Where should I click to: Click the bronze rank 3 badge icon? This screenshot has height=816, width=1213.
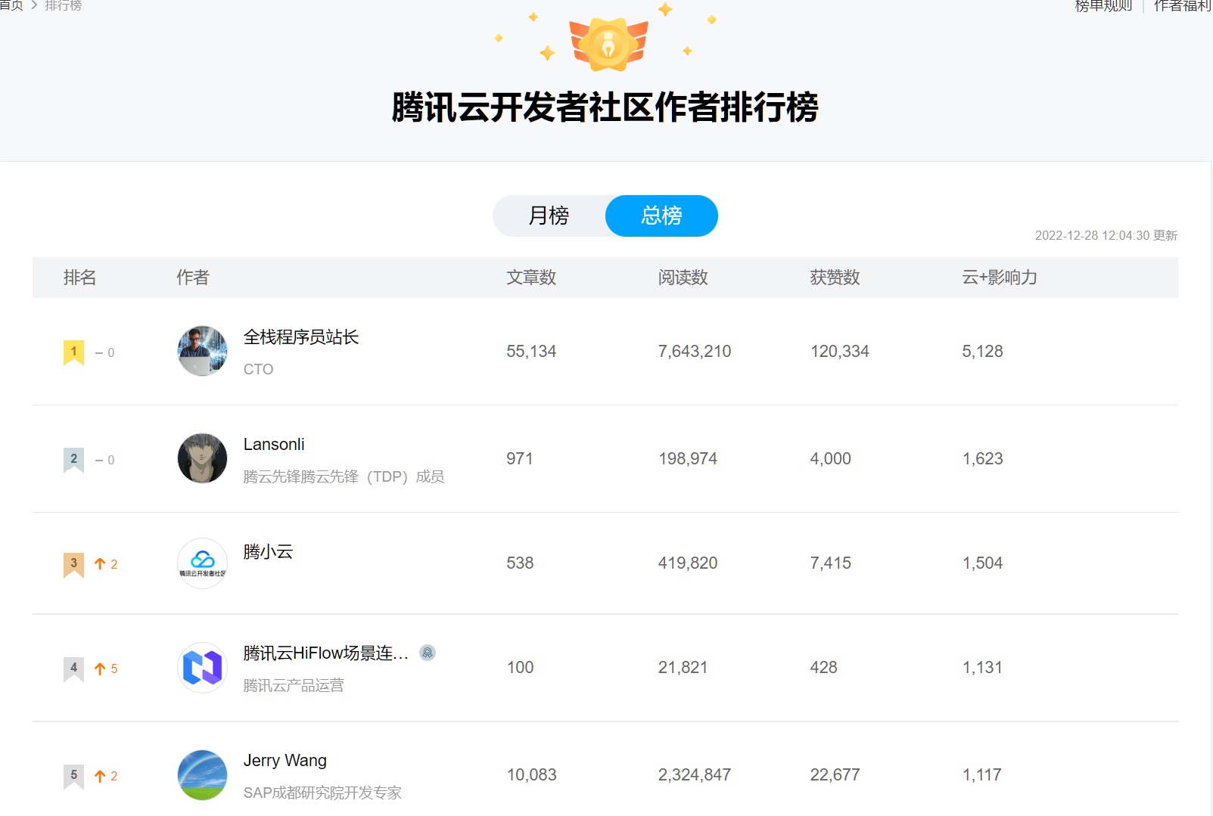point(73,564)
